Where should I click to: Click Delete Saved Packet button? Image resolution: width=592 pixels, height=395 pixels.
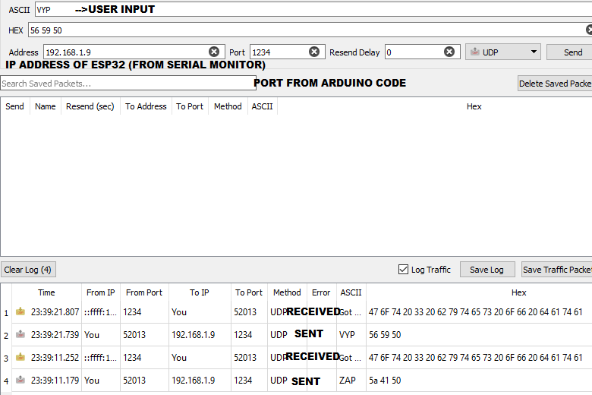point(554,84)
